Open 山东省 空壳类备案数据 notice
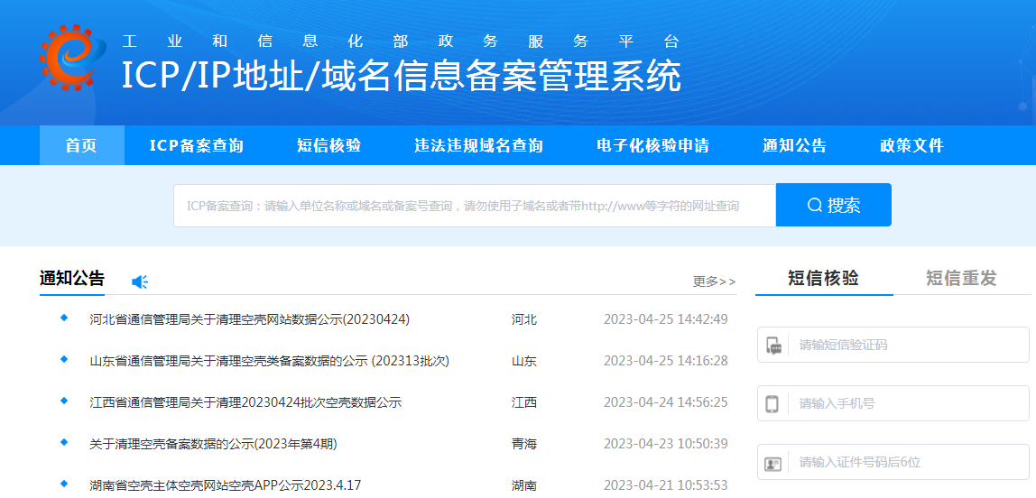1036x498 pixels. click(269, 361)
